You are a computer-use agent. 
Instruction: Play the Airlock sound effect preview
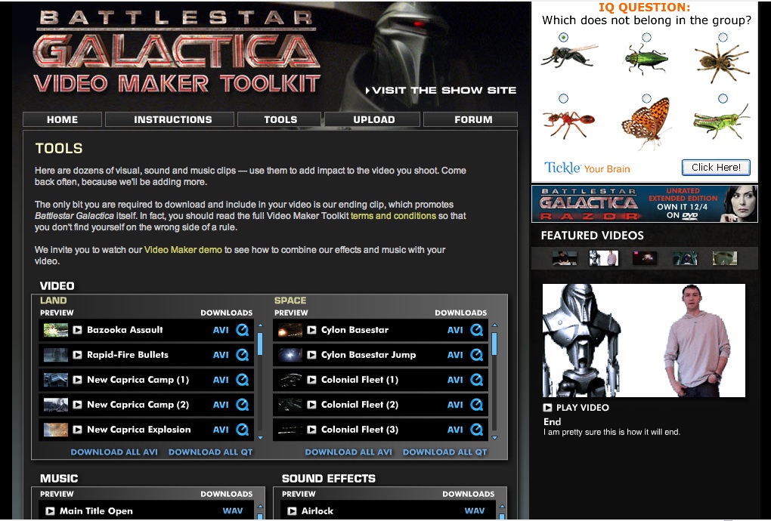(x=292, y=511)
